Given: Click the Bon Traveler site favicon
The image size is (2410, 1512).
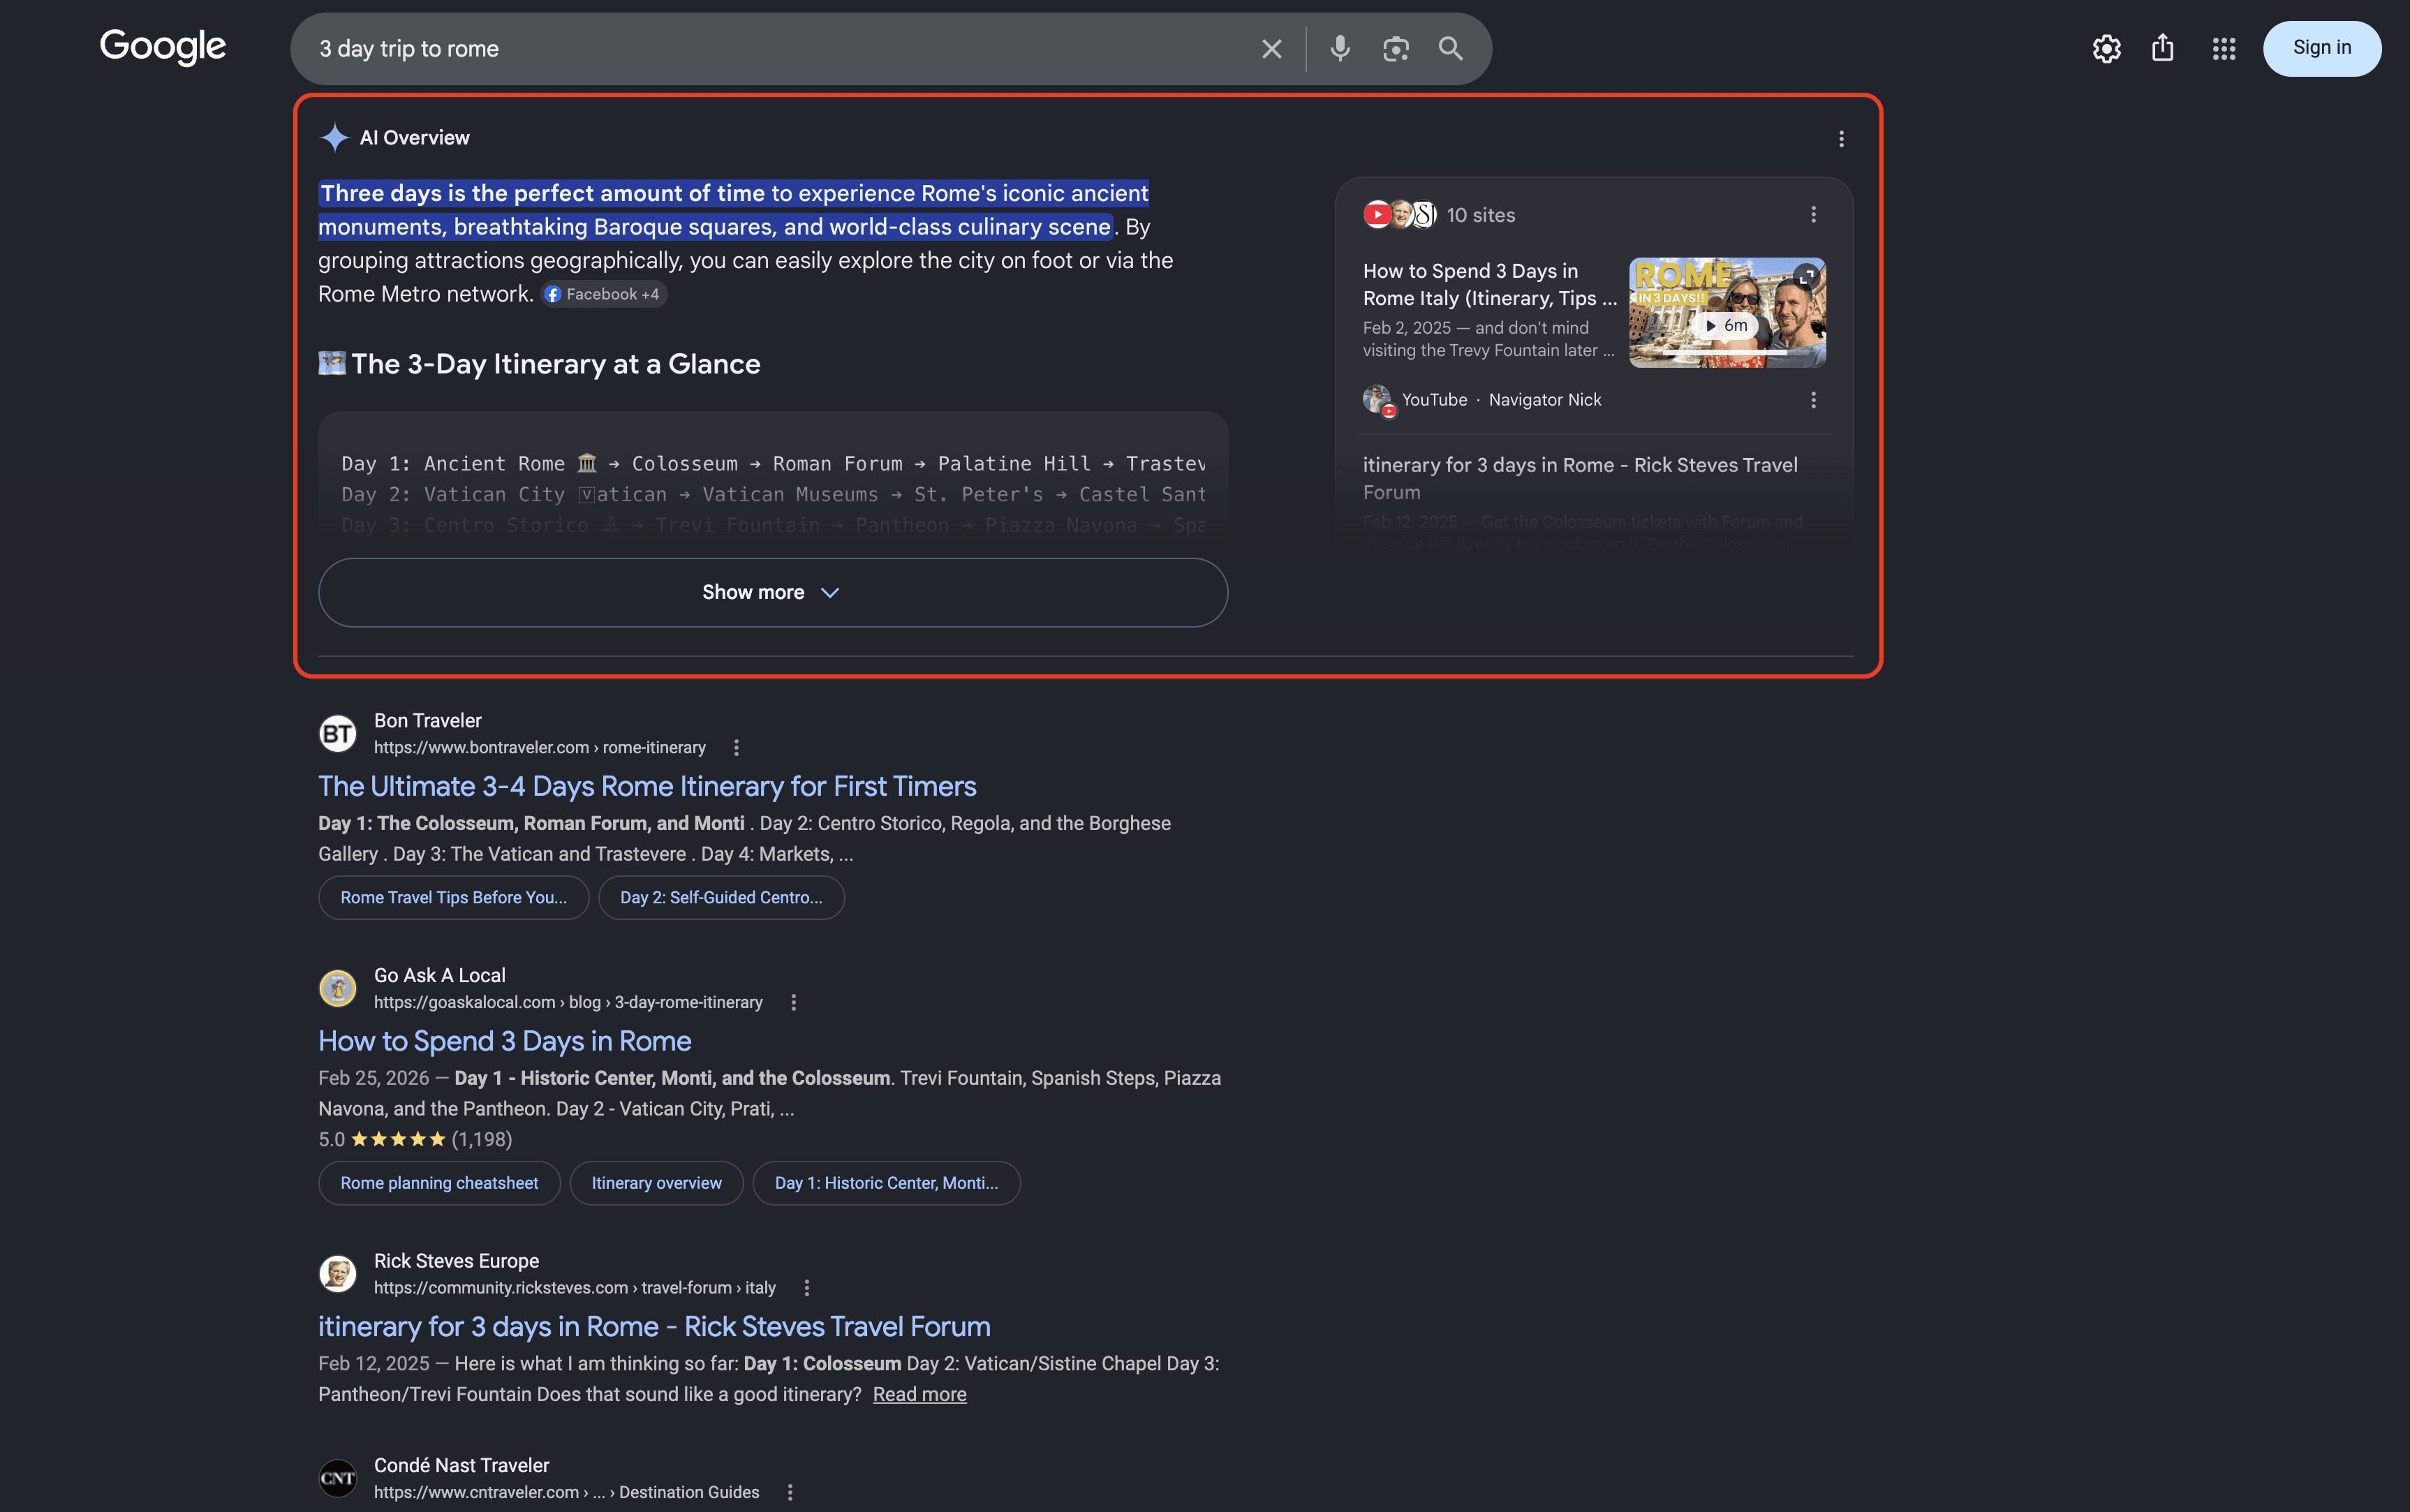Looking at the screenshot, I should (338, 733).
